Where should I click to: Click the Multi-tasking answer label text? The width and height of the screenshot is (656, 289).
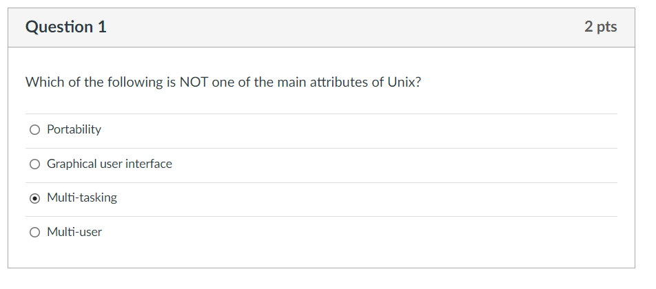coord(81,198)
